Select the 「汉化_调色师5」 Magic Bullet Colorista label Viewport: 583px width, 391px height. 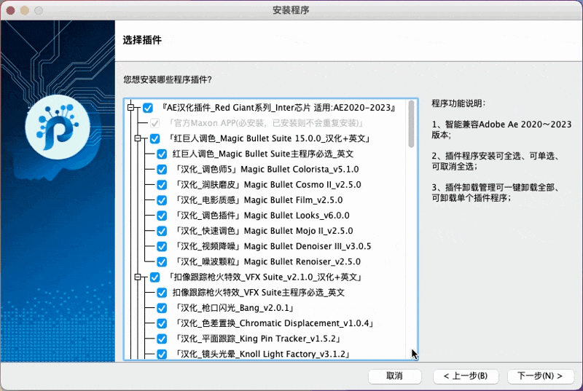pyautogui.click(x=267, y=170)
